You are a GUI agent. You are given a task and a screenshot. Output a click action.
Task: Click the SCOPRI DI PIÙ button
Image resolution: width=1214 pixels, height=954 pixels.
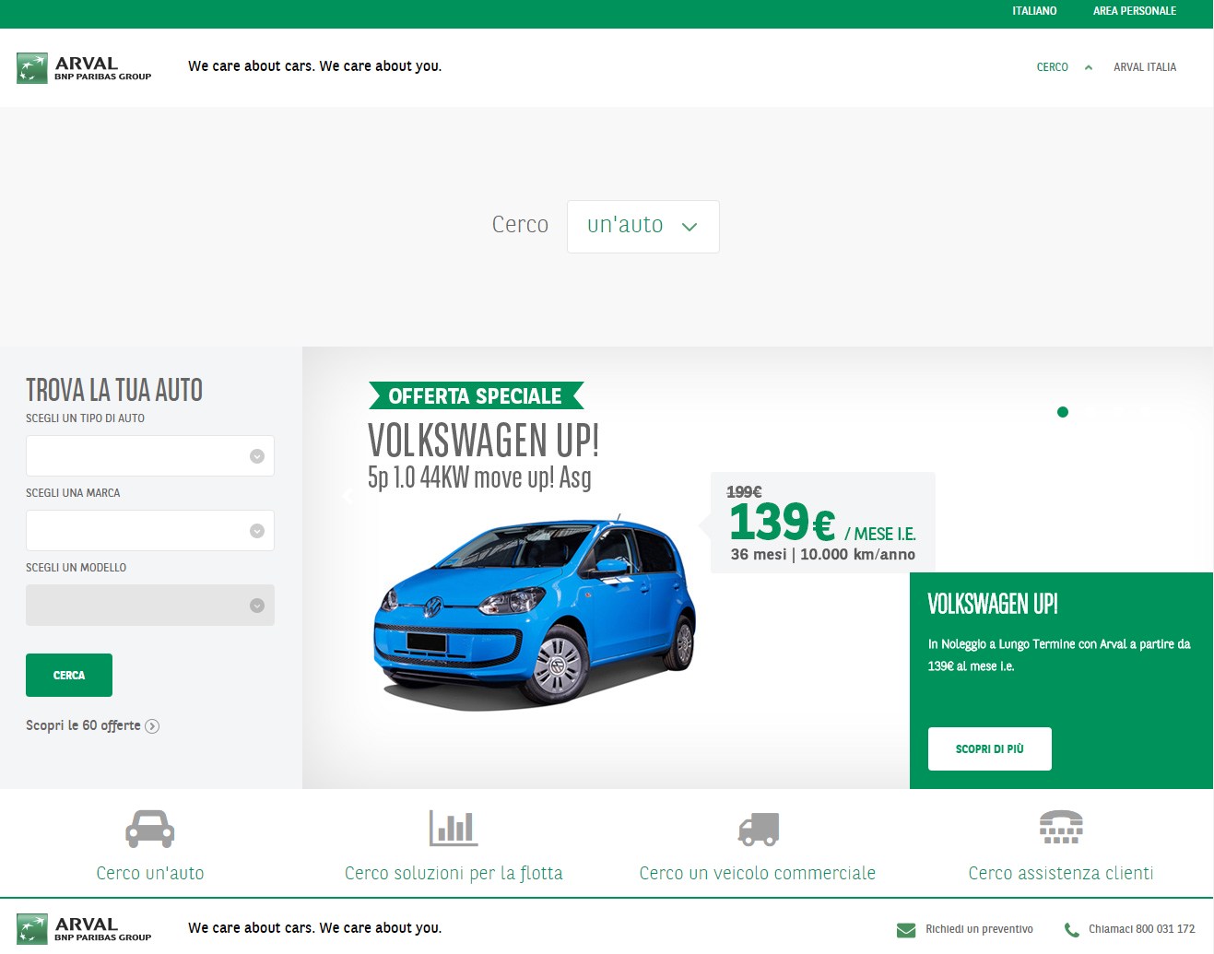tap(989, 748)
